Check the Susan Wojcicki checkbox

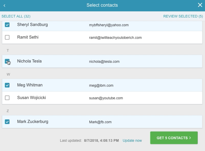click(7, 98)
